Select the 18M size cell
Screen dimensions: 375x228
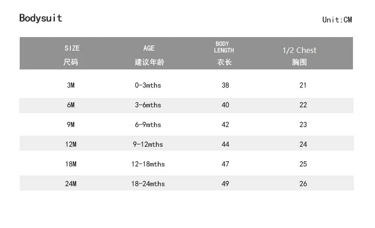pyautogui.click(x=71, y=164)
